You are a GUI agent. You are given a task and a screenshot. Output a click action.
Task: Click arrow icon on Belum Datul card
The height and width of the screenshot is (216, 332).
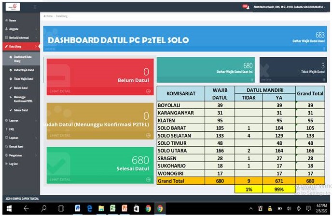pos(148,91)
